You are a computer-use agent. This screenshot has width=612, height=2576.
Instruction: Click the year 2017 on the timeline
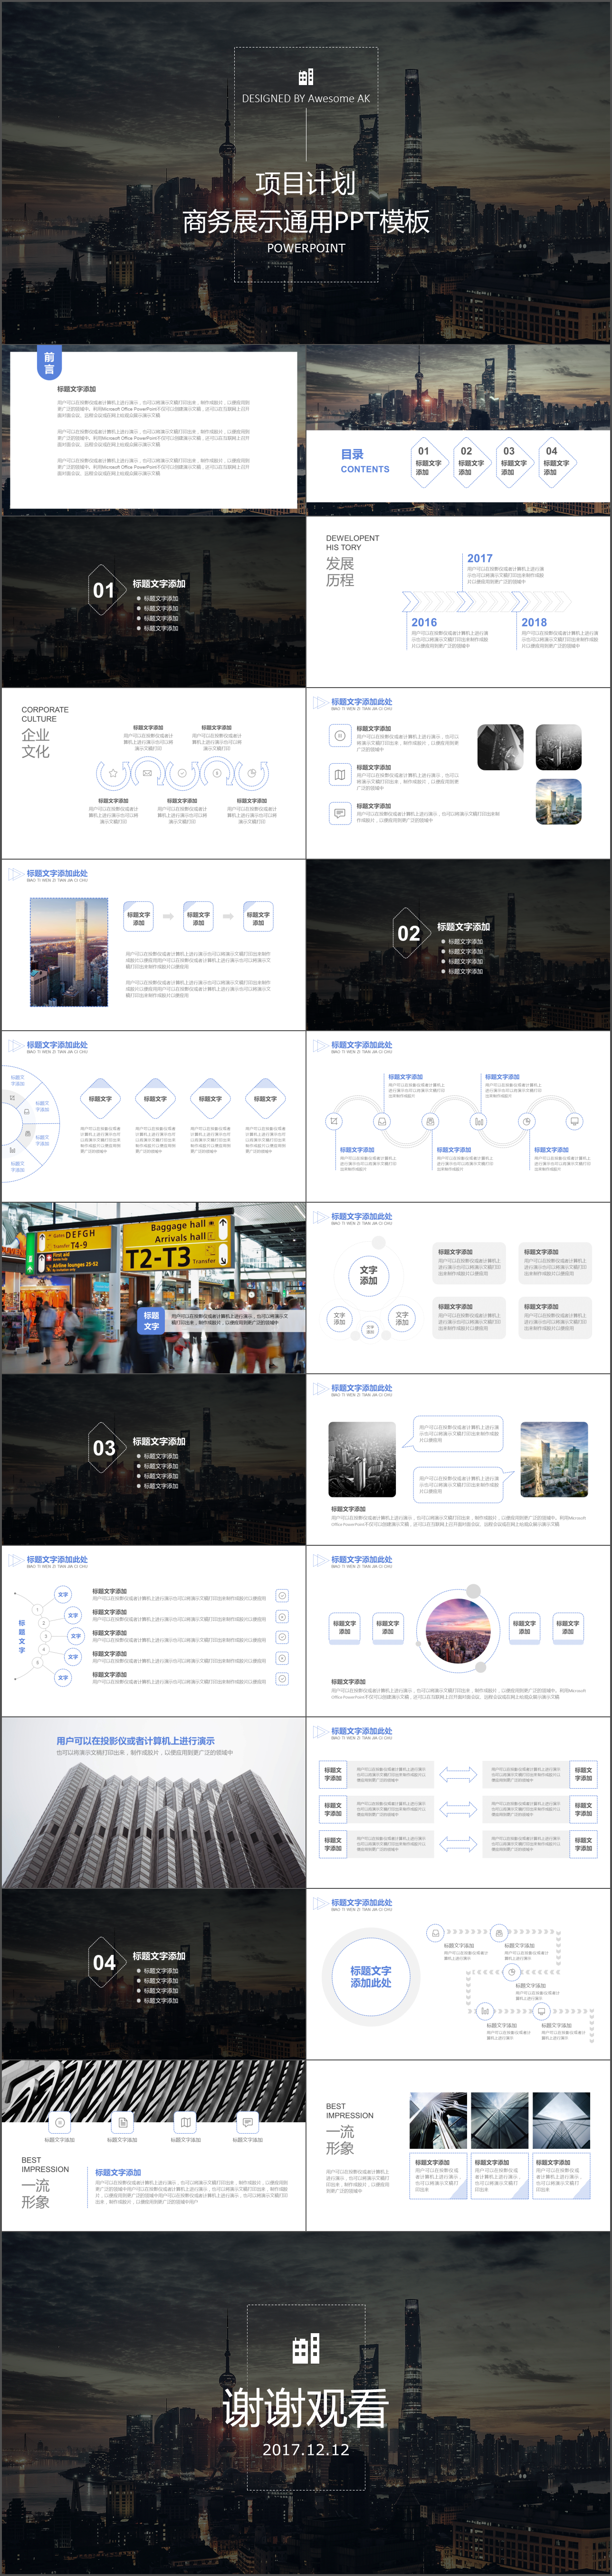pos(480,558)
